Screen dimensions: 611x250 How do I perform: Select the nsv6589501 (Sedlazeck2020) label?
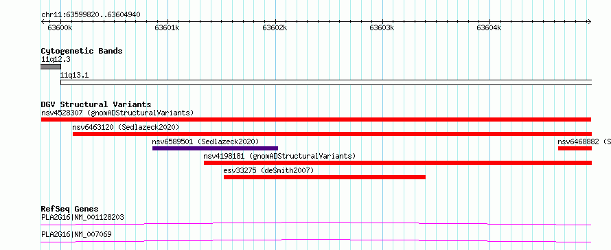click(x=205, y=142)
